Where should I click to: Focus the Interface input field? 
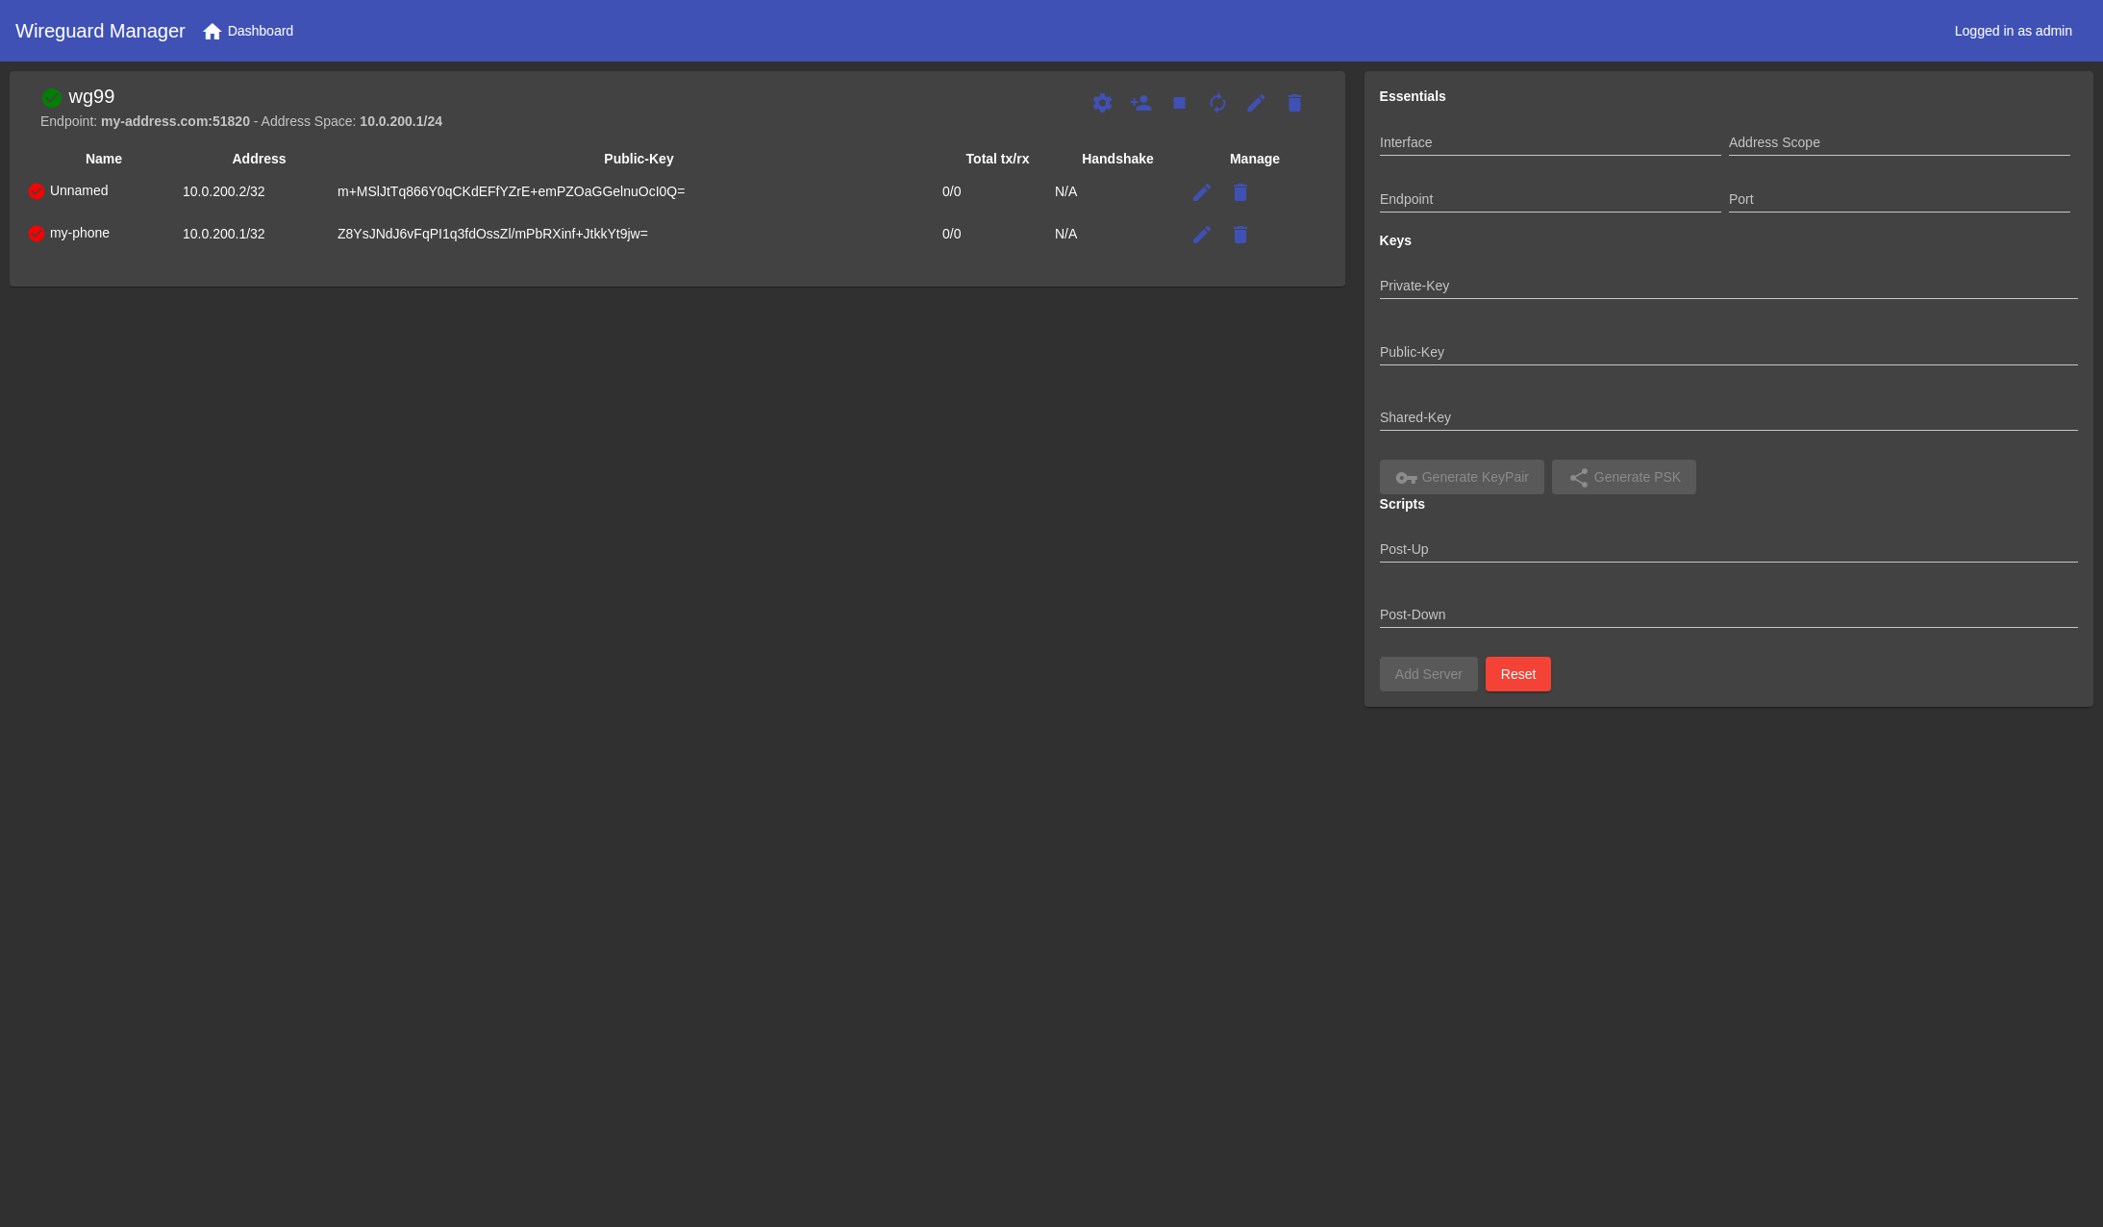coord(1549,143)
